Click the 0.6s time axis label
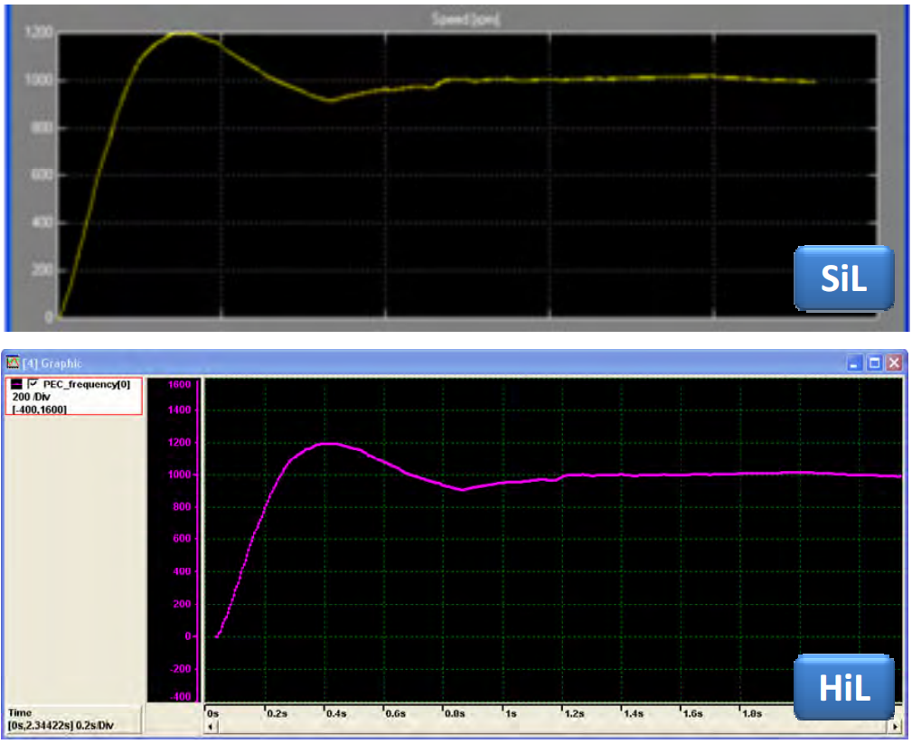This screenshot has width=912, height=744. (x=396, y=713)
